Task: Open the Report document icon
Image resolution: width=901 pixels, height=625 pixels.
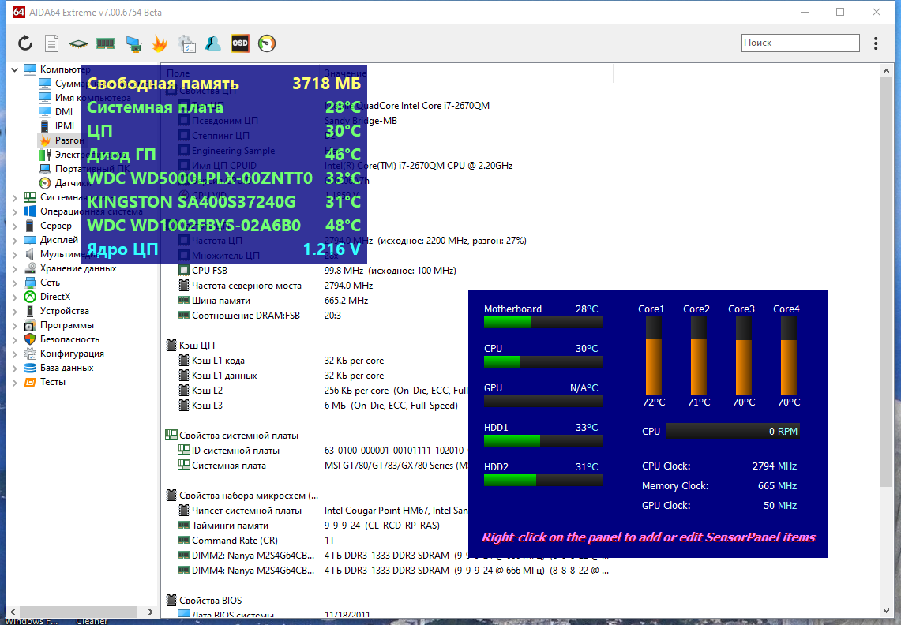Action: pyautogui.click(x=51, y=43)
